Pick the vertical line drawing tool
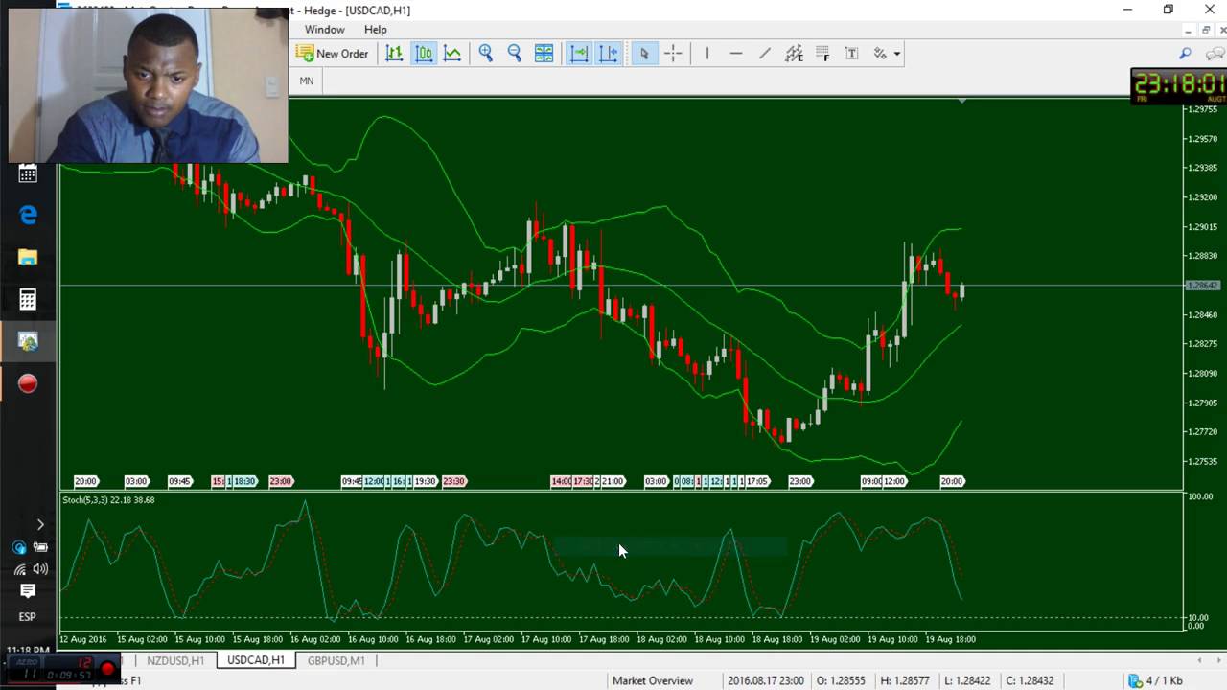This screenshot has height=690, width=1227. 707,54
